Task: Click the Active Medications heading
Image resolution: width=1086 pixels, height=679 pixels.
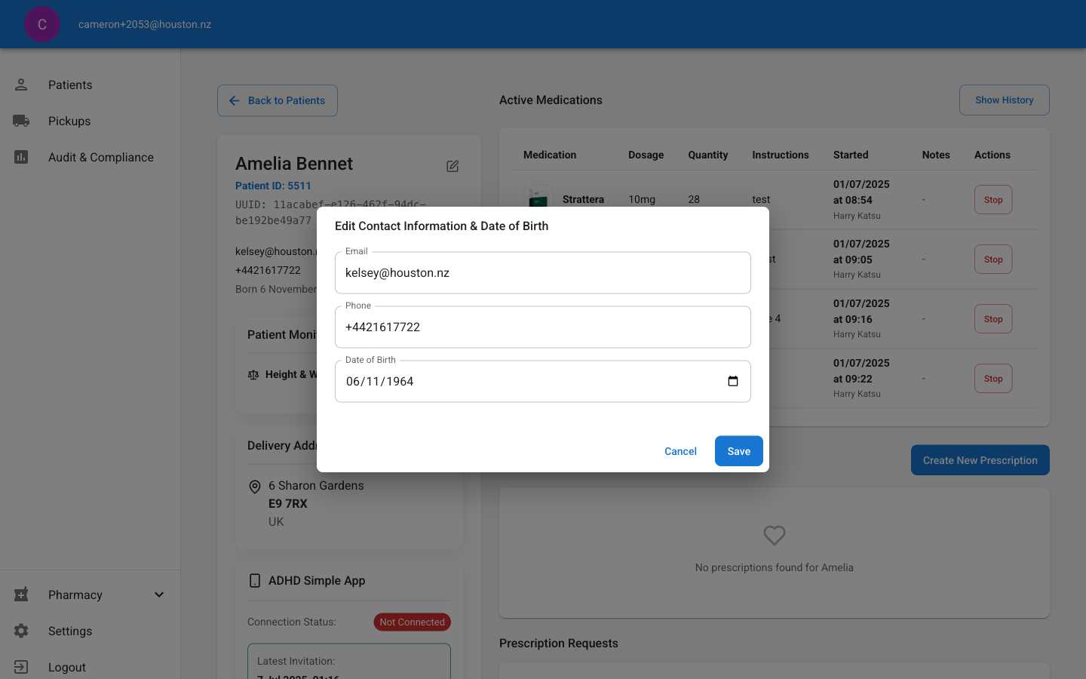Action: (551, 100)
